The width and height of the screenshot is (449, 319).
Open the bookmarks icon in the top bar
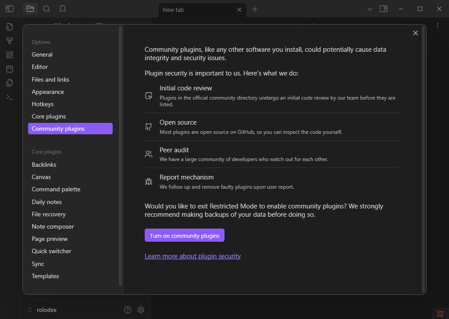tap(63, 9)
